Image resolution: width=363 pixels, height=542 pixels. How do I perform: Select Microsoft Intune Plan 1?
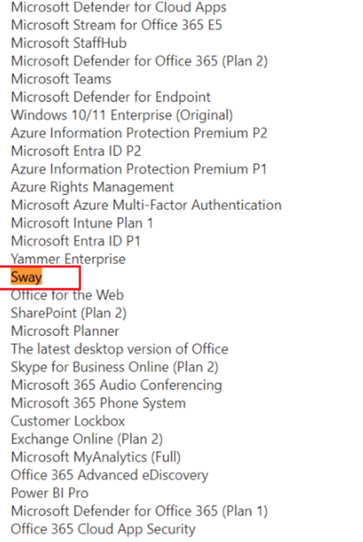tap(82, 223)
